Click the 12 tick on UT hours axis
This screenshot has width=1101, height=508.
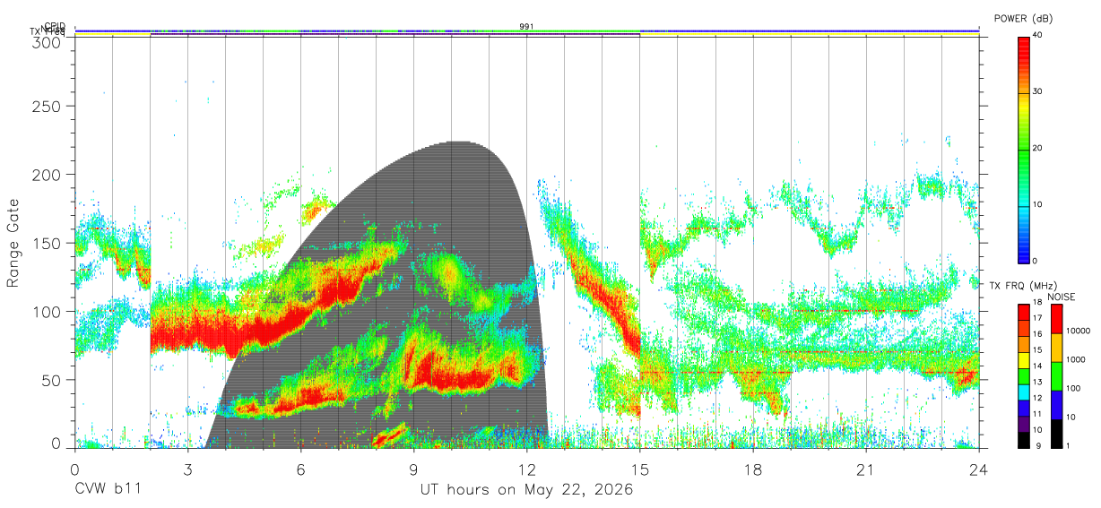click(x=526, y=469)
